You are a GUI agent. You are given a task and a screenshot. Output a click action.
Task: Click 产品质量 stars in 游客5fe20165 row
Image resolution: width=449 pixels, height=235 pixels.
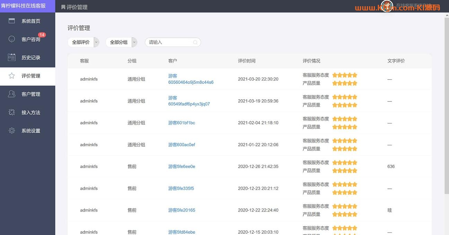[345, 214]
